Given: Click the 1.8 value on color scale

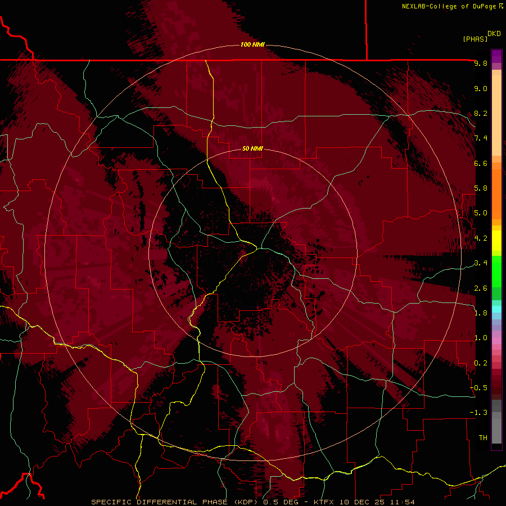Looking at the screenshot, I should (x=481, y=313).
